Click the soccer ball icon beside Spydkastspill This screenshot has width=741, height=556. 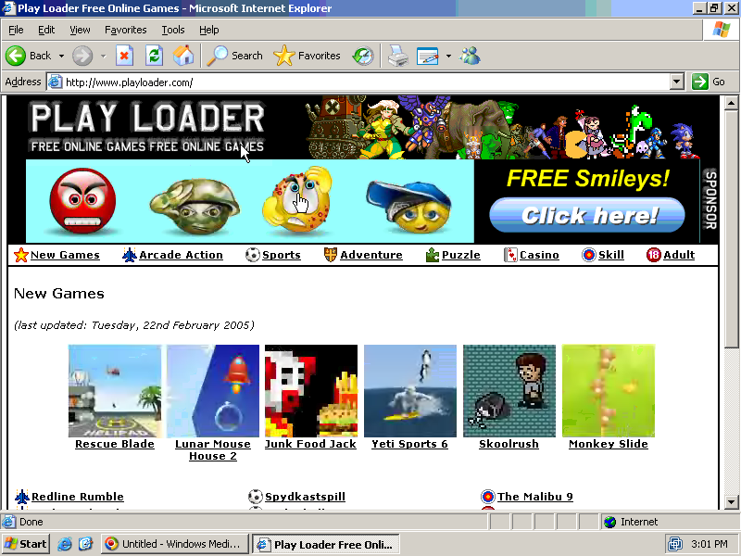(x=256, y=497)
